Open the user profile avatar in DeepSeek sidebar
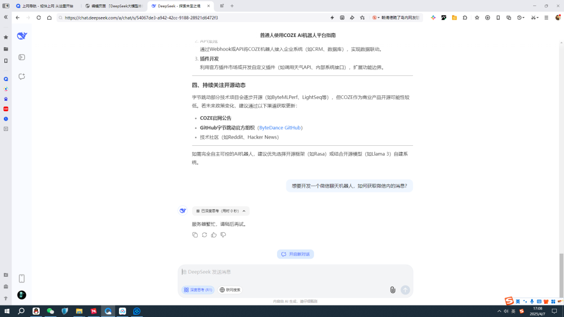The width and height of the screenshot is (564, 317). click(x=21, y=295)
